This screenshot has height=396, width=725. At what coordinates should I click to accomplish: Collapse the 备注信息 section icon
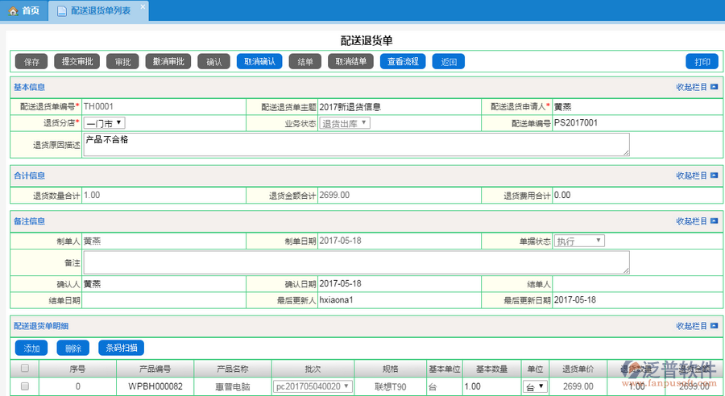[x=714, y=221]
